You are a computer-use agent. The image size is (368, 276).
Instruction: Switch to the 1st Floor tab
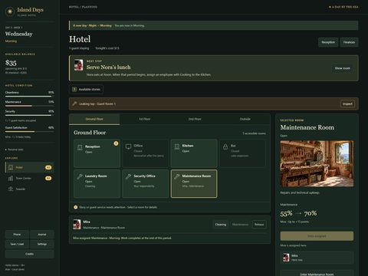(x=145, y=120)
